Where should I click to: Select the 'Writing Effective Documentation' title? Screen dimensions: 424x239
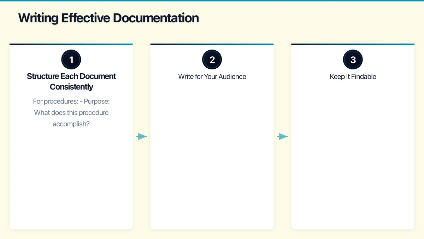[x=108, y=18]
